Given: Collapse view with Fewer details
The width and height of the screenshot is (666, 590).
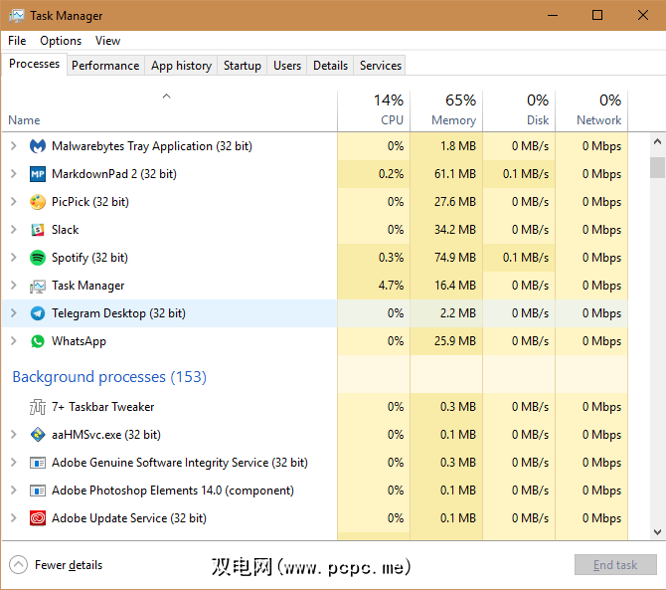Looking at the screenshot, I should [x=58, y=565].
